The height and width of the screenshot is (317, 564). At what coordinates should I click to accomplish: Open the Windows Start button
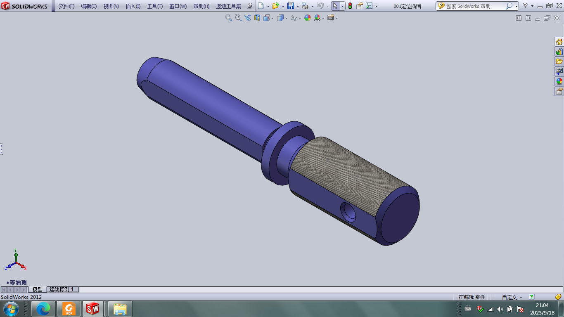coord(11,309)
